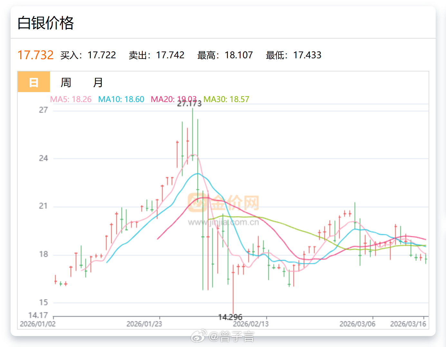446x347 pixels.
Task: Click the 14.296 lowest price annotation
Action: (230, 317)
